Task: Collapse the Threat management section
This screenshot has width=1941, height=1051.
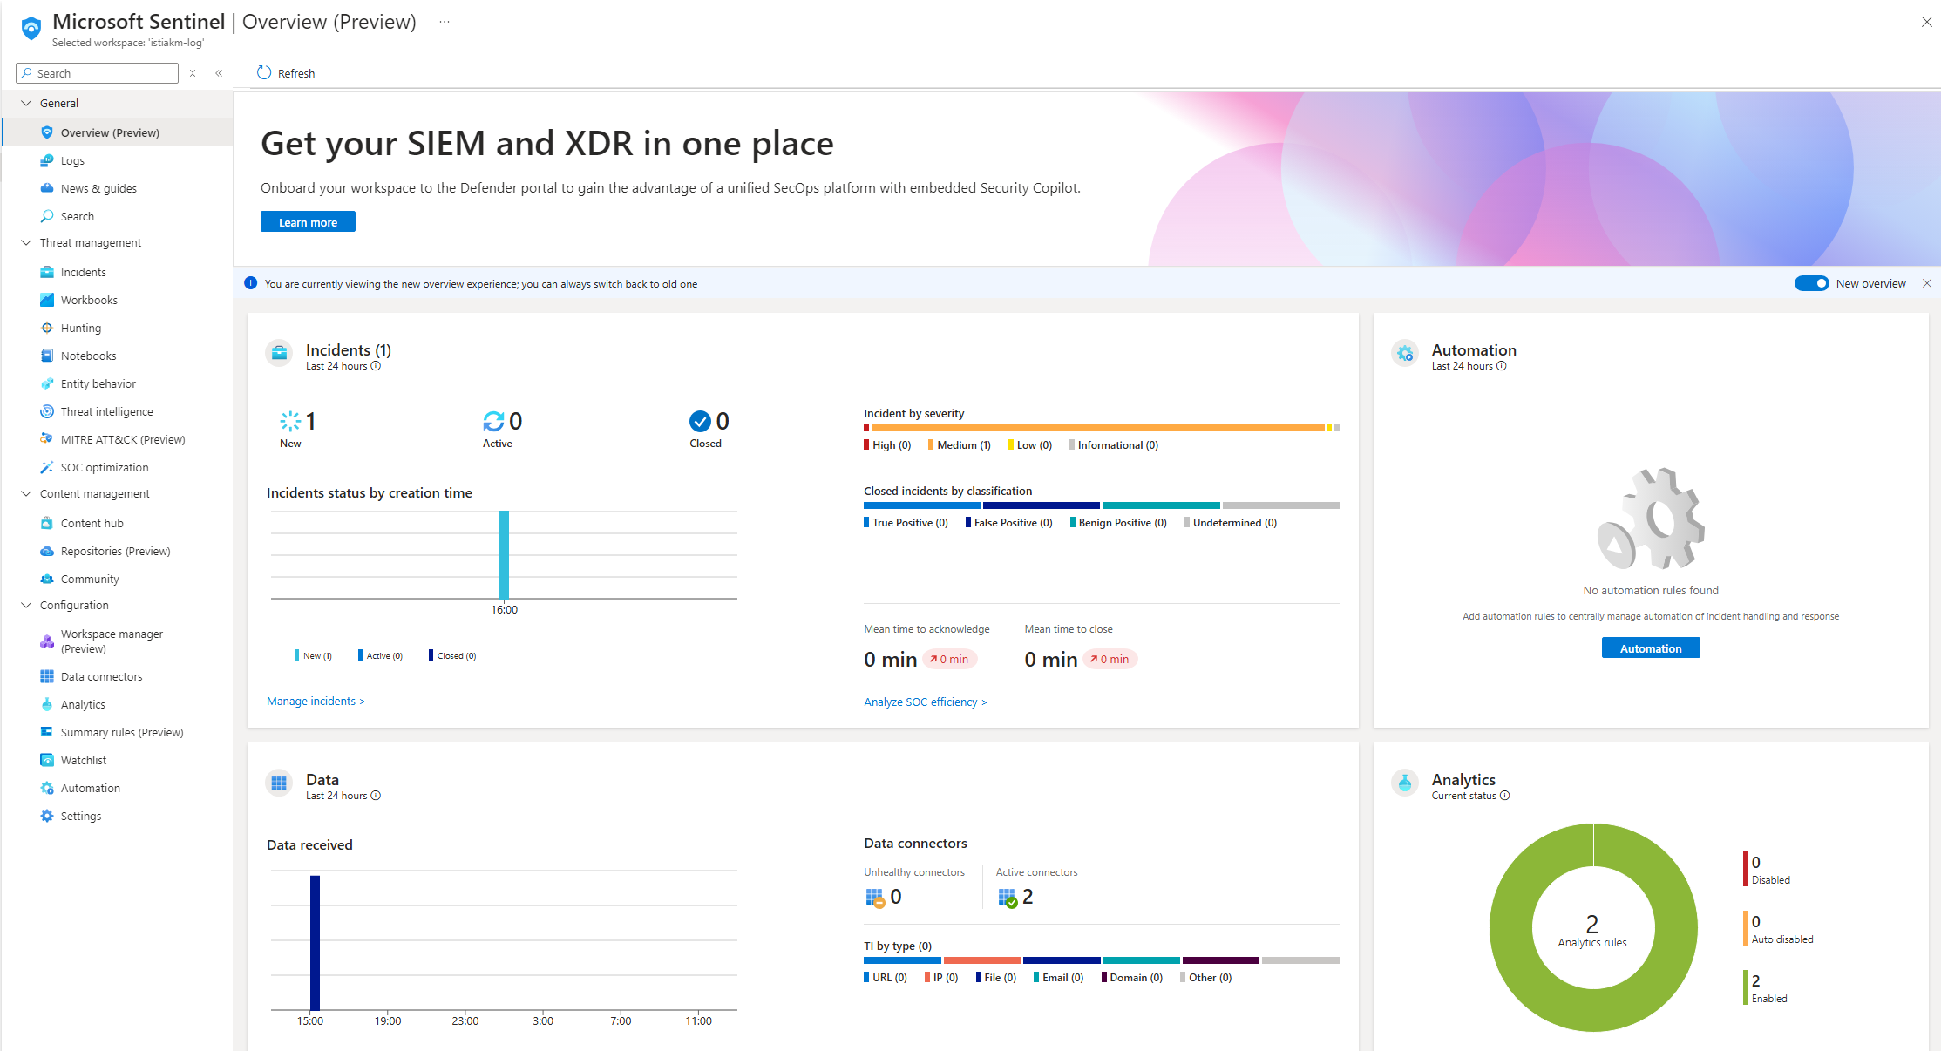Action: (26, 242)
